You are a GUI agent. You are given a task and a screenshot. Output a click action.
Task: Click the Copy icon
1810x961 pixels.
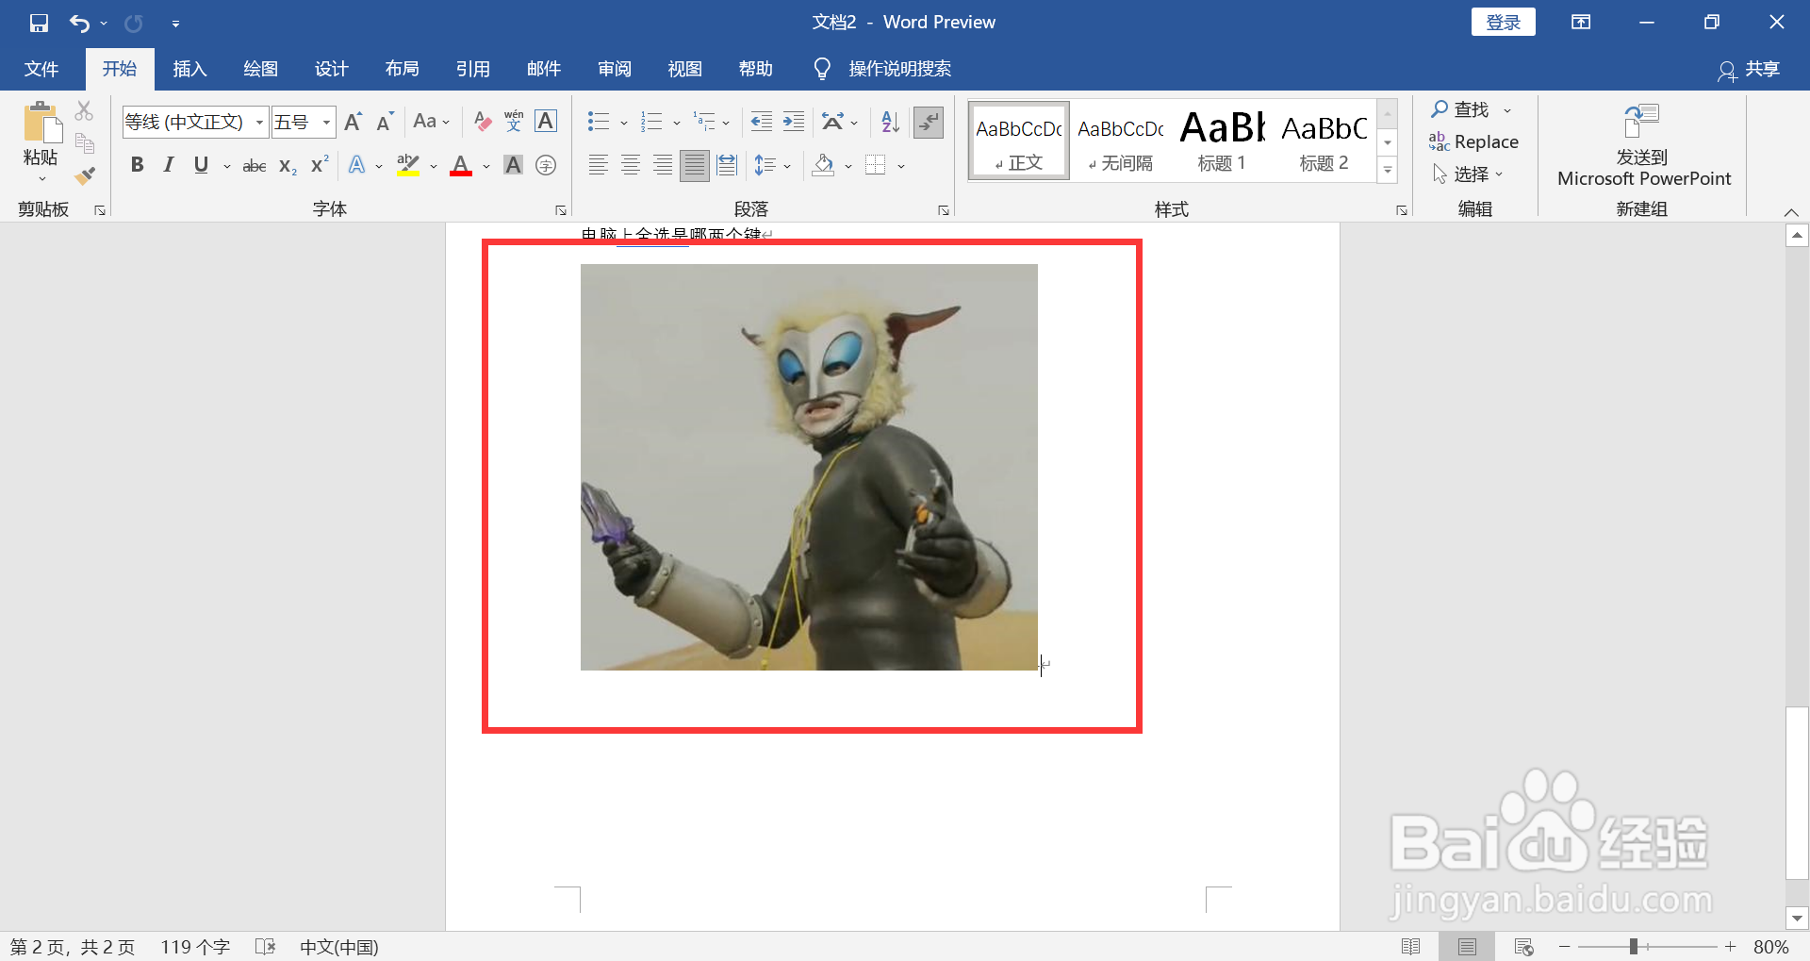point(85,143)
